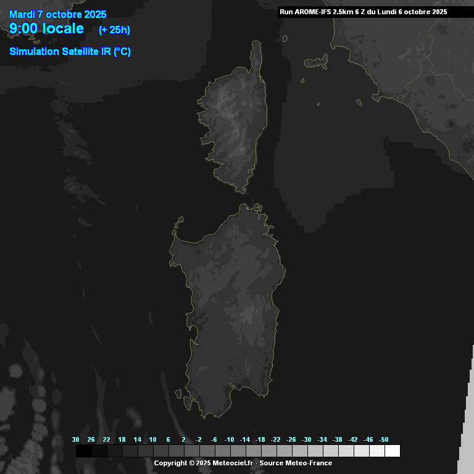Screen dimensions: 474x474
Task: Select the legend swatch labeled 2
Action: (191, 451)
